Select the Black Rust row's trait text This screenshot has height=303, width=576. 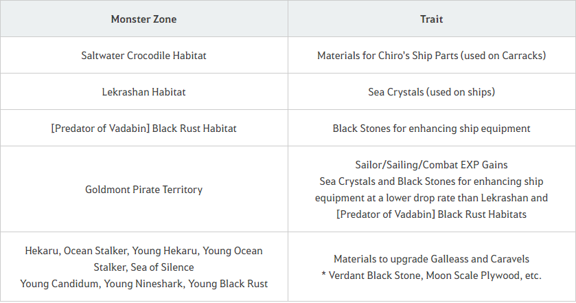click(431, 128)
